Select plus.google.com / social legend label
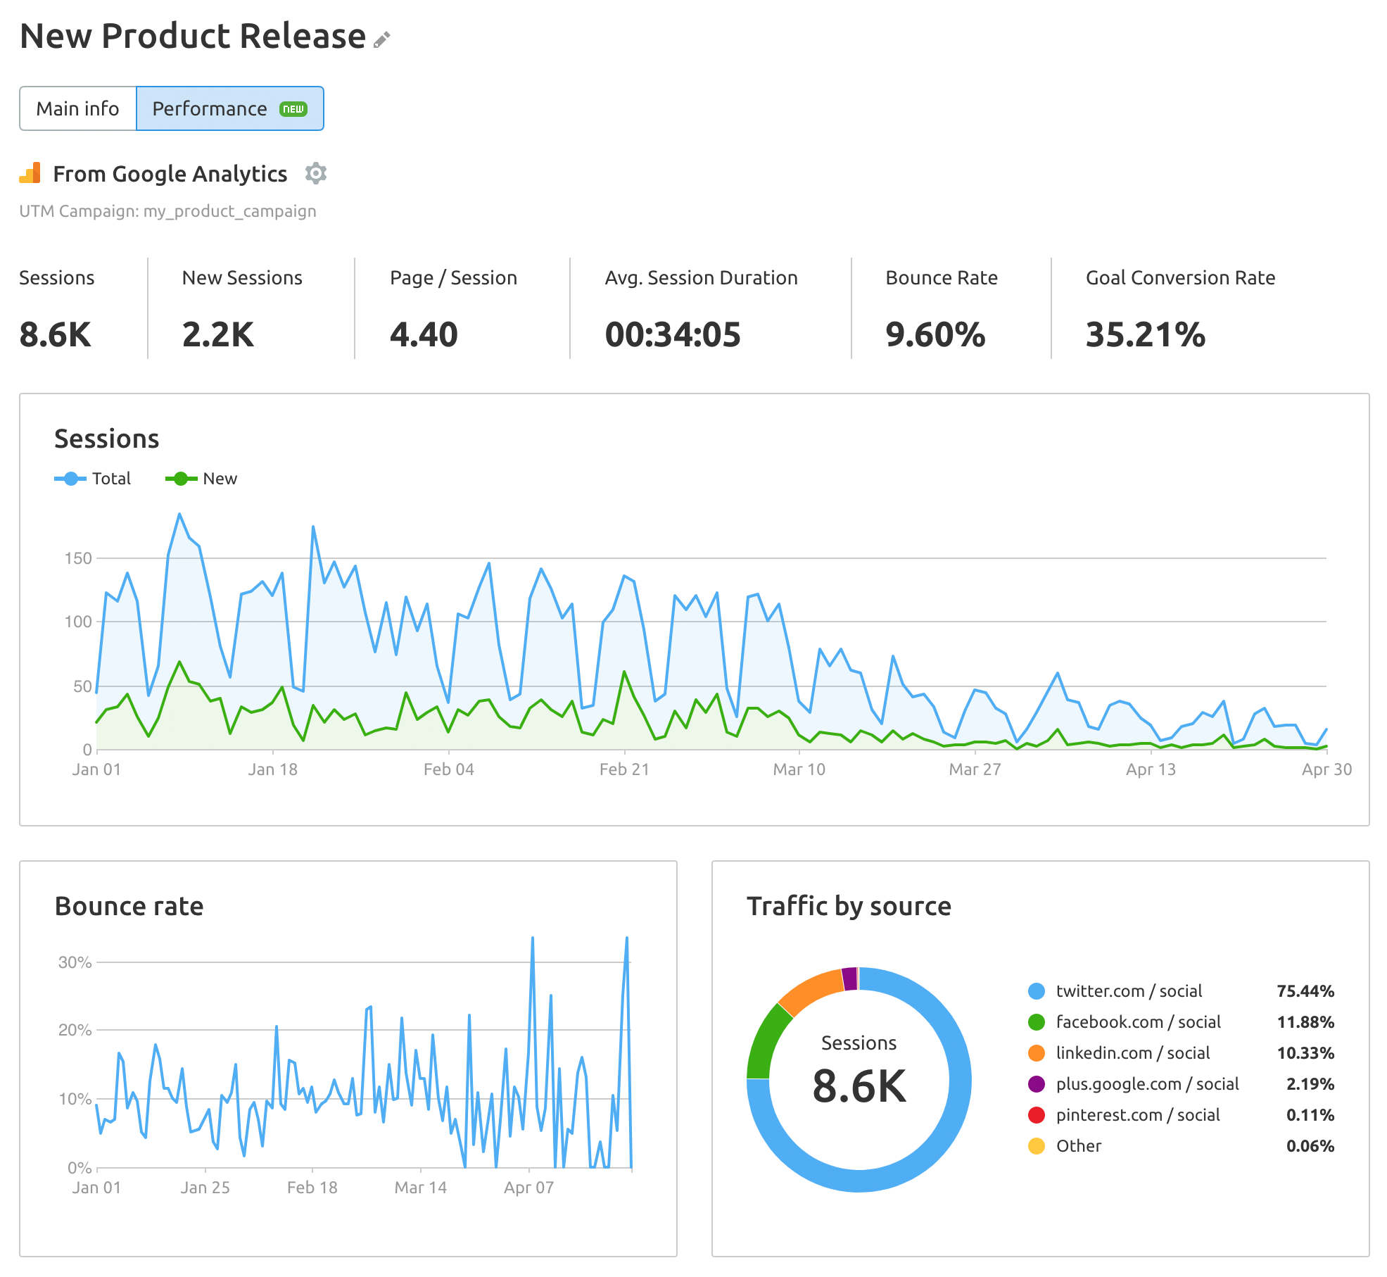Screen dimensions: 1387x1277 tap(1147, 1084)
